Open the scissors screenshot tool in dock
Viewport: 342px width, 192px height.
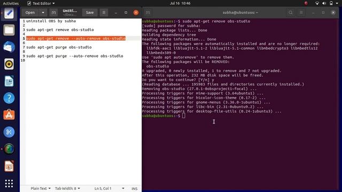tap(9, 132)
